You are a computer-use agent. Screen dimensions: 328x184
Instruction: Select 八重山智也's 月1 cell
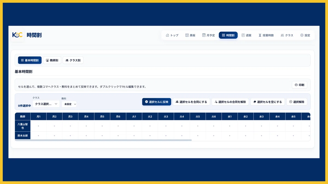point(39,126)
